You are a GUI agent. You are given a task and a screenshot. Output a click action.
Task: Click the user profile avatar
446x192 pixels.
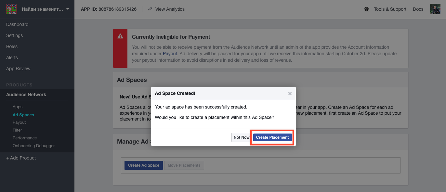coord(435,9)
